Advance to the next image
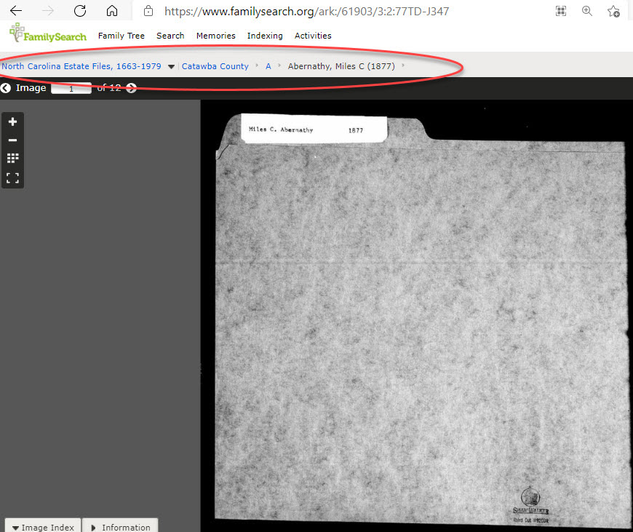This screenshot has height=532, width=633. pyautogui.click(x=131, y=87)
